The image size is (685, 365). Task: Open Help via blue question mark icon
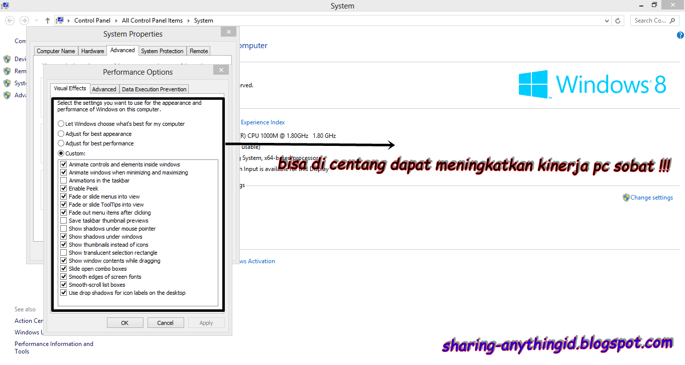click(680, 35)
